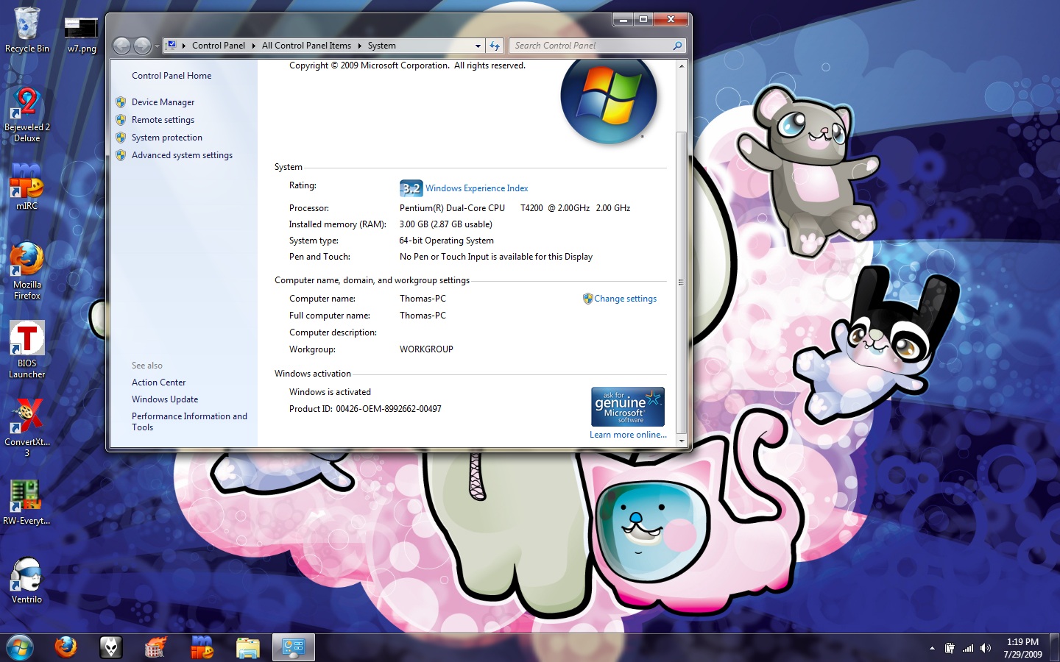The width and height of the screenshot is (1060, 662).
Task: Click the Control Panel breadcrumb
Action: (x=219, y=46)
